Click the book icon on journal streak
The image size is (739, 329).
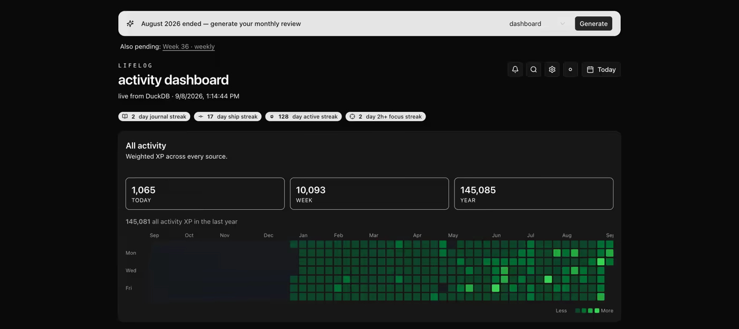click(x=125, y=117)
